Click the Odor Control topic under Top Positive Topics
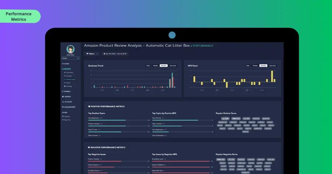Viewport: 332px width, 174px height. pos(94,136)
